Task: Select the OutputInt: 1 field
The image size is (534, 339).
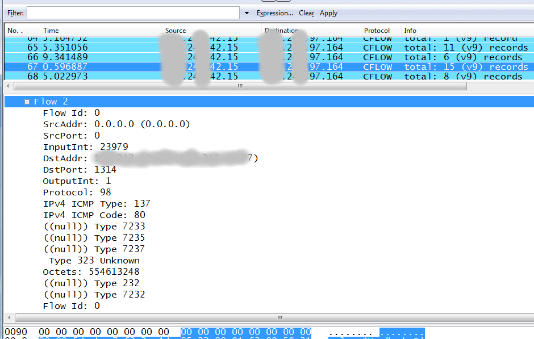Action: coord(77,181)
